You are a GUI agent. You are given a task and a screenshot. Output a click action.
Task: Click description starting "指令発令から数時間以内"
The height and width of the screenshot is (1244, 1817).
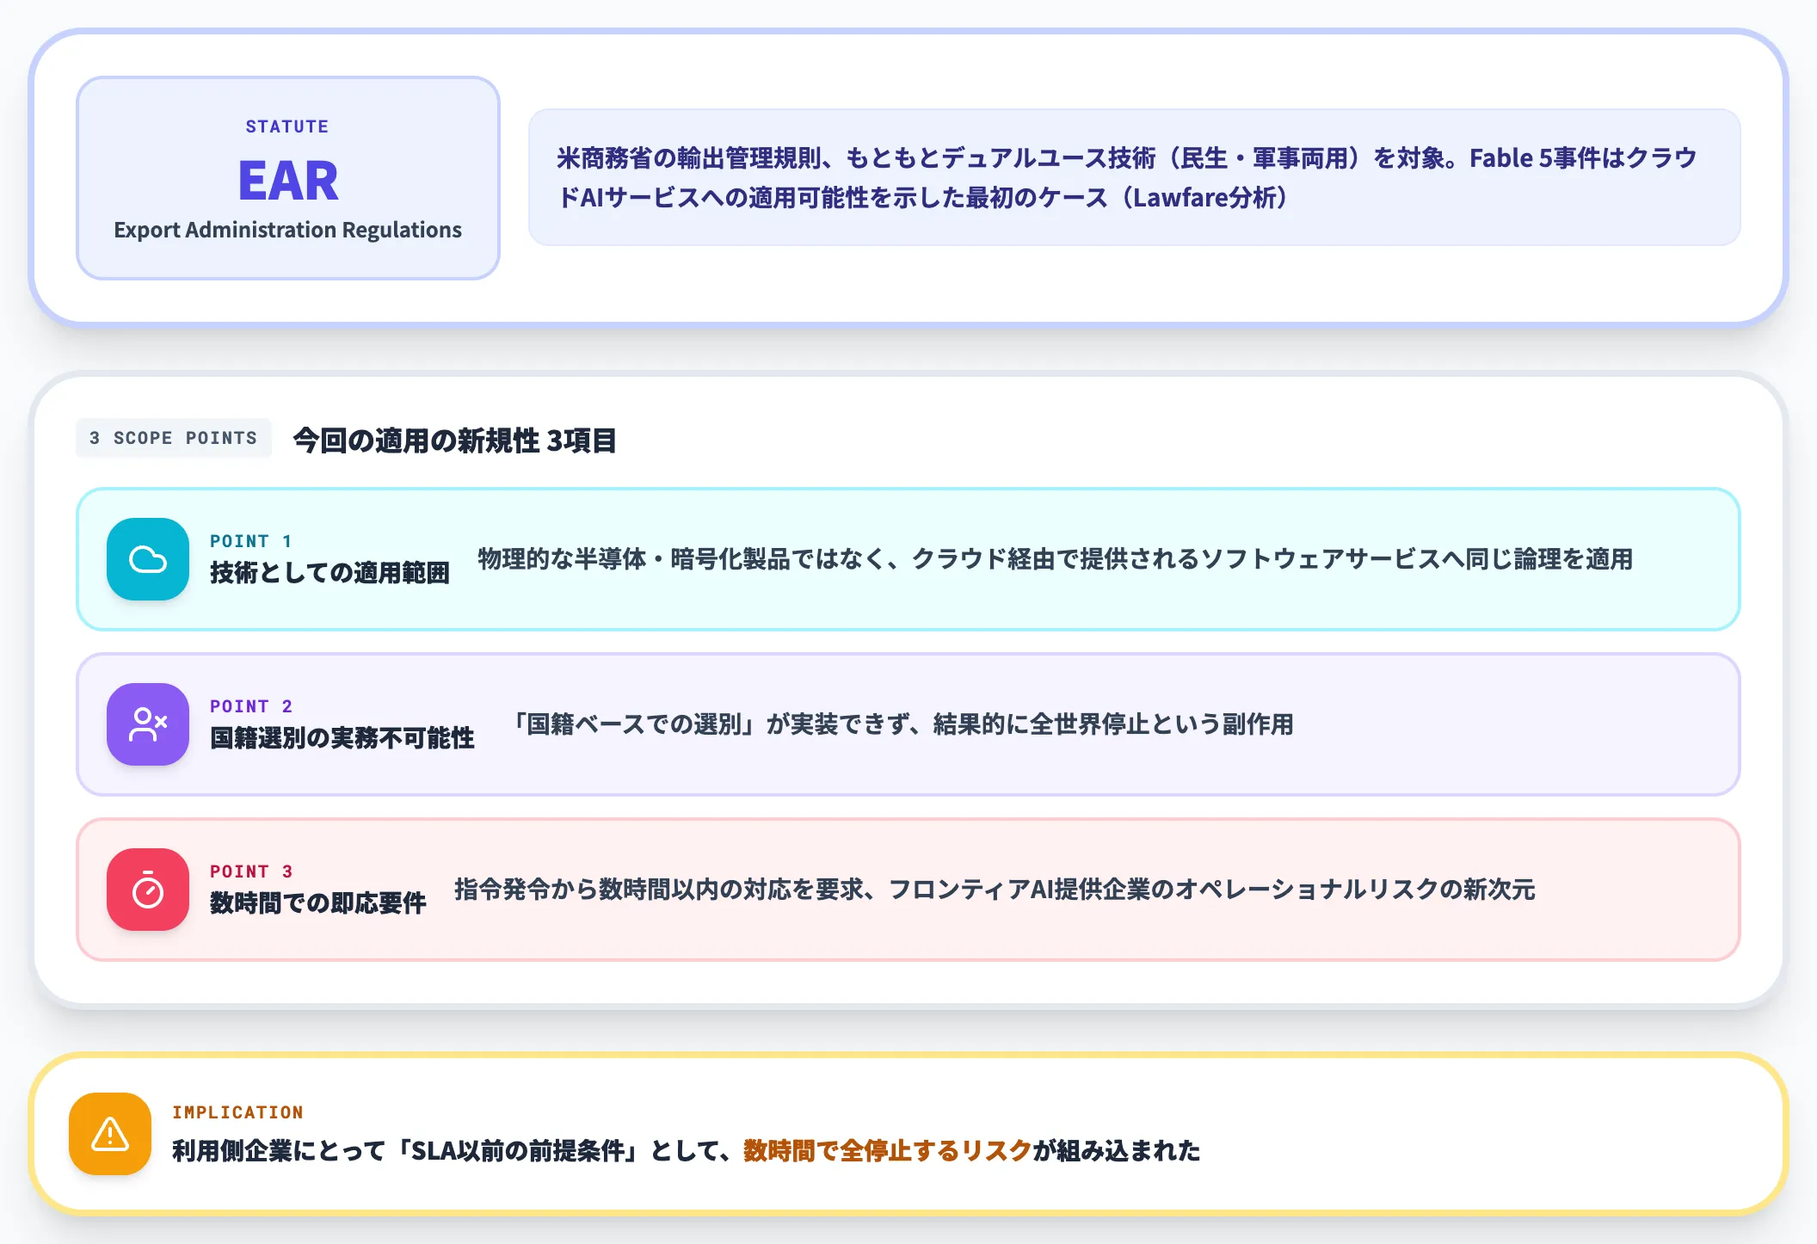[x=995, y=890]
